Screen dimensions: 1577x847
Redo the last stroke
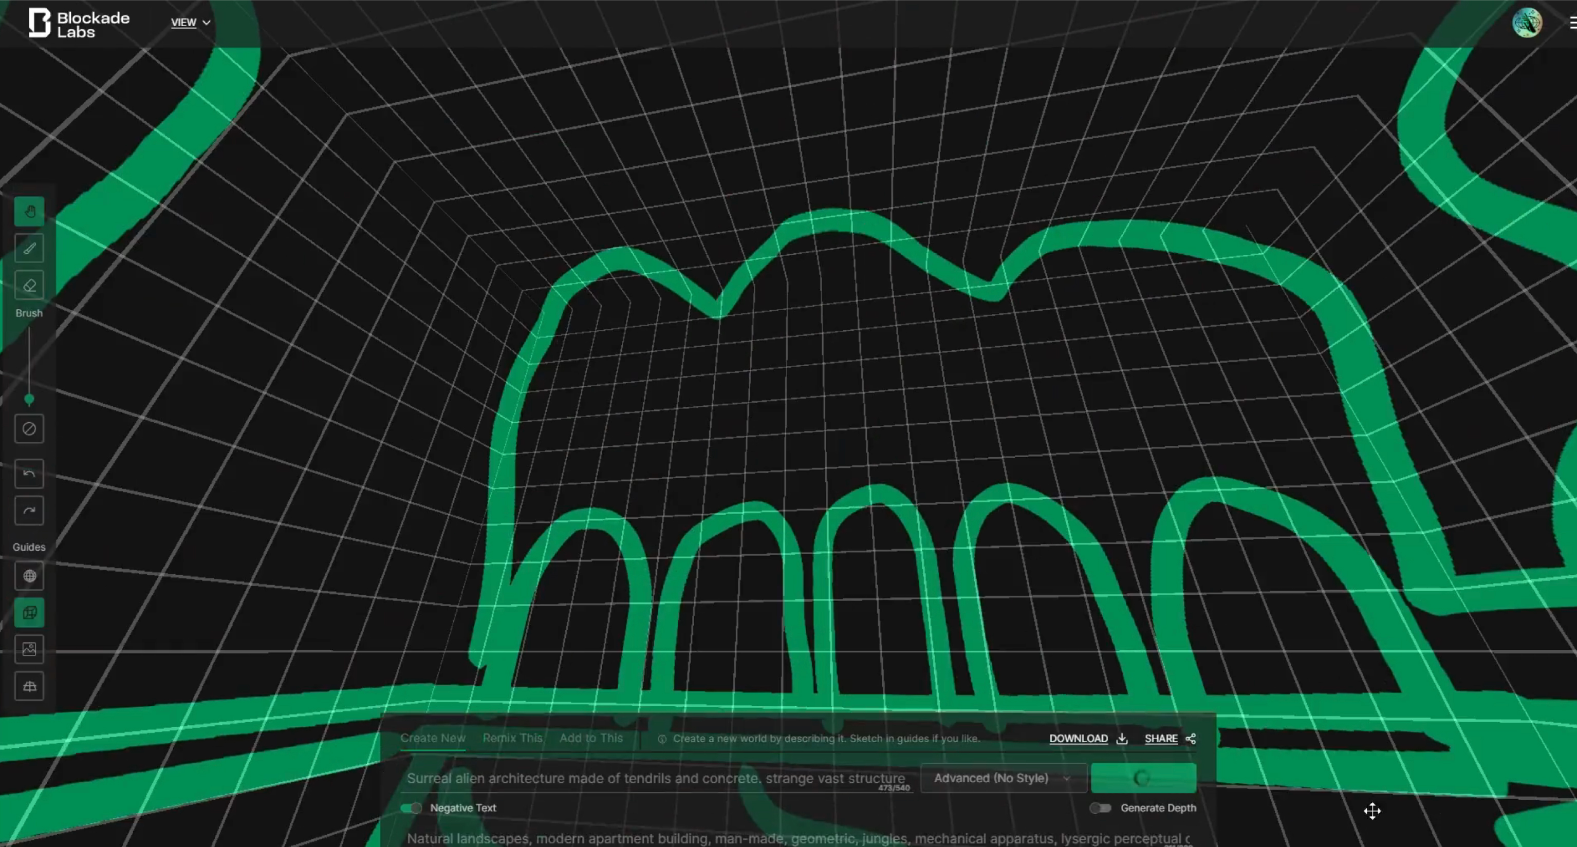[29, 511]
